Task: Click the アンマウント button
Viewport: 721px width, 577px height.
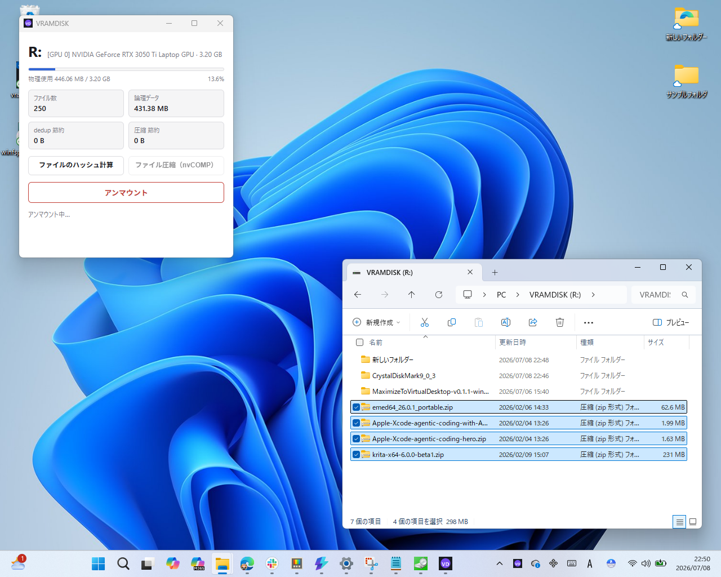Action: [x=126, y=193]
